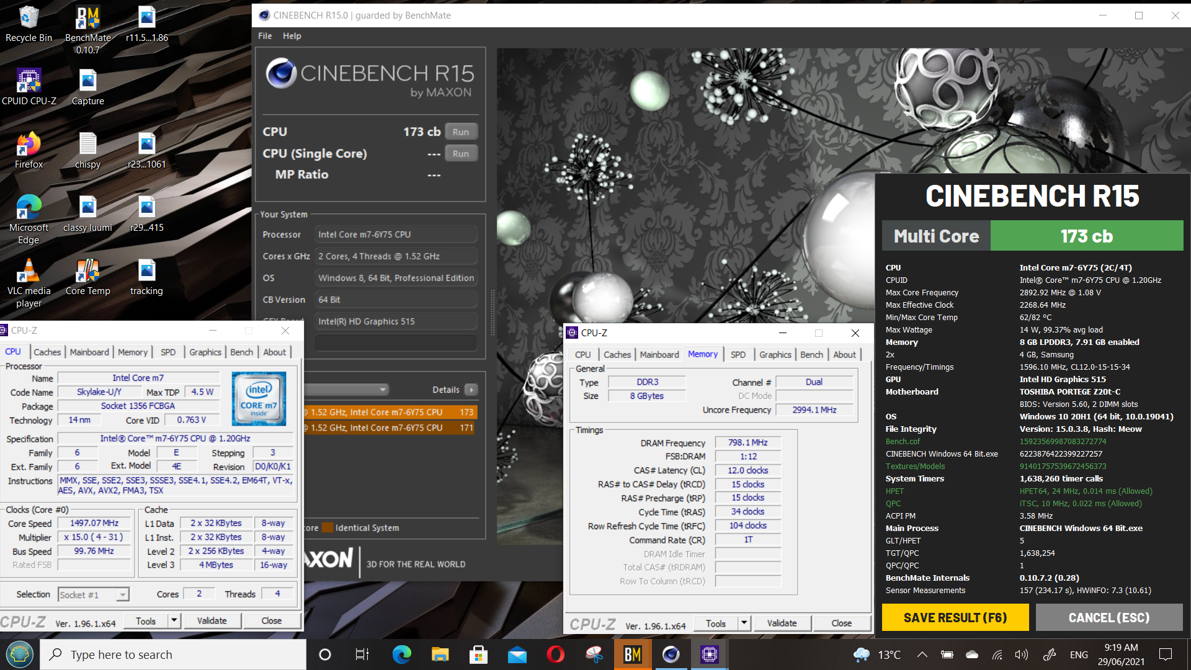Select the tracking image file icon
Viewport: 1191px width, 670px height.
point(146,277)
